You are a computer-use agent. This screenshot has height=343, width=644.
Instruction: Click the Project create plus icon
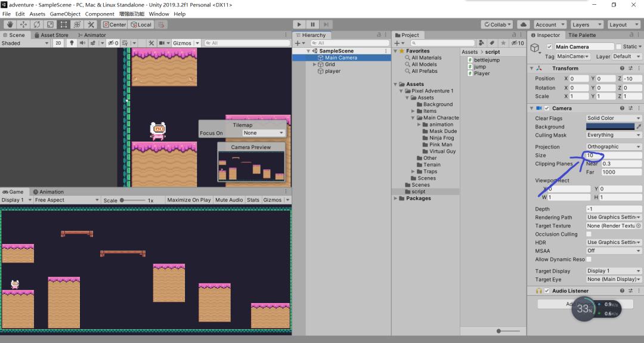[398, 43]
